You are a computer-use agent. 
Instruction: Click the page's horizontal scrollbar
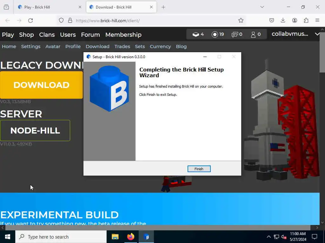click(x=157, y=227)
